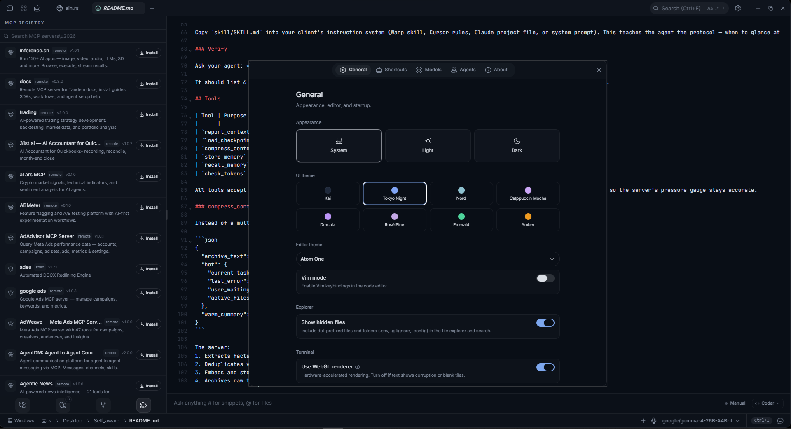Open the Models settings tab
This screenshot has width=791, height=429.
pos(428,70)
